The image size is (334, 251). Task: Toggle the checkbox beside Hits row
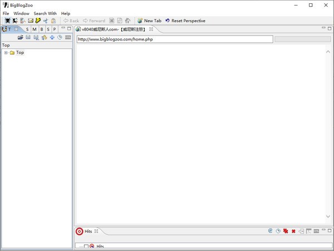pos(86,246)
